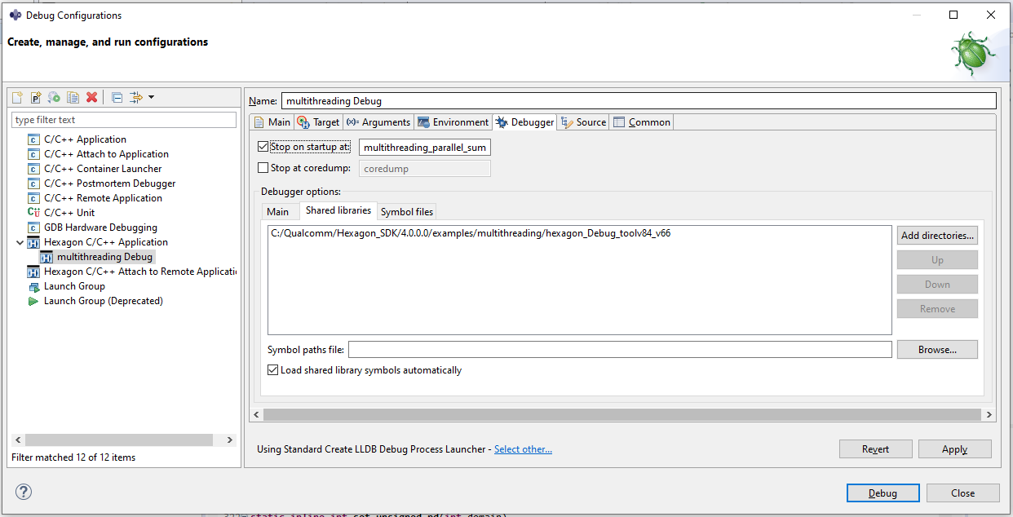Select C/C++ Attach to Application
1013x517 pixels.
pos(106,154)
